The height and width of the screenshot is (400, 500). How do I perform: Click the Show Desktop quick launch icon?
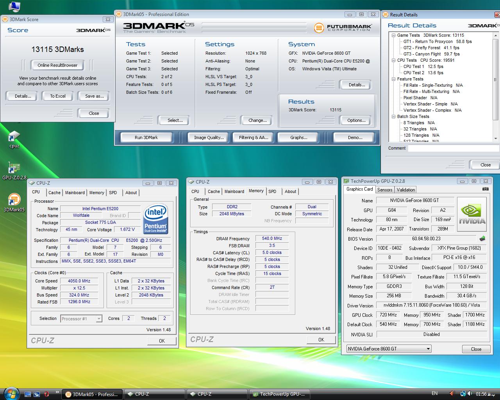point(28,394)
